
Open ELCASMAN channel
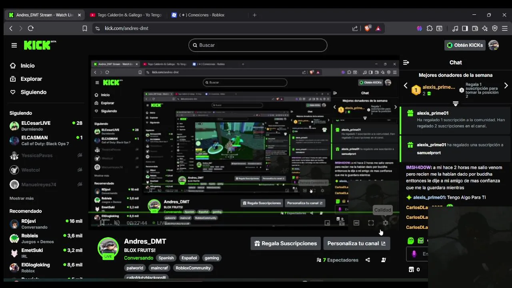tap(46, 140)
